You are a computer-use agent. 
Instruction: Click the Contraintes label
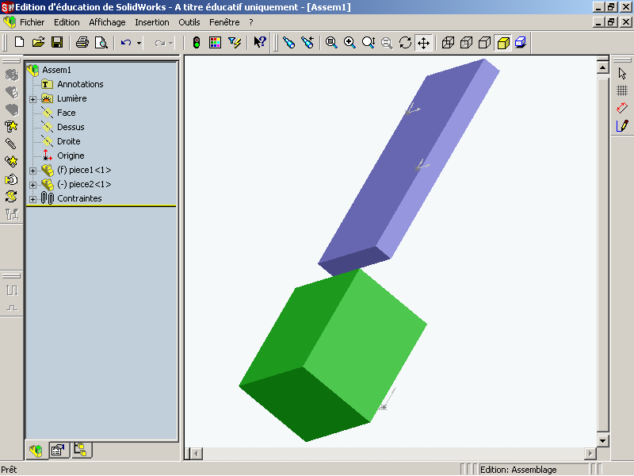click(79, 198)
